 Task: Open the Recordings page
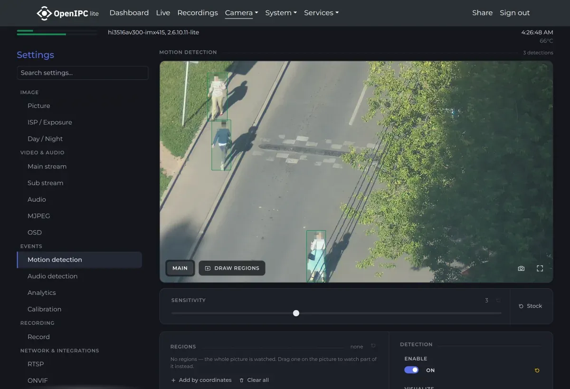click(x=198, y=13)
